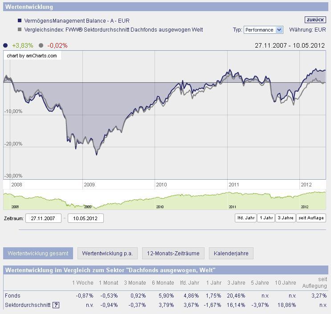This screenshot has height=314, width=331.
Task: Click the ZURÜCK button
Action: tap(315, 20)
